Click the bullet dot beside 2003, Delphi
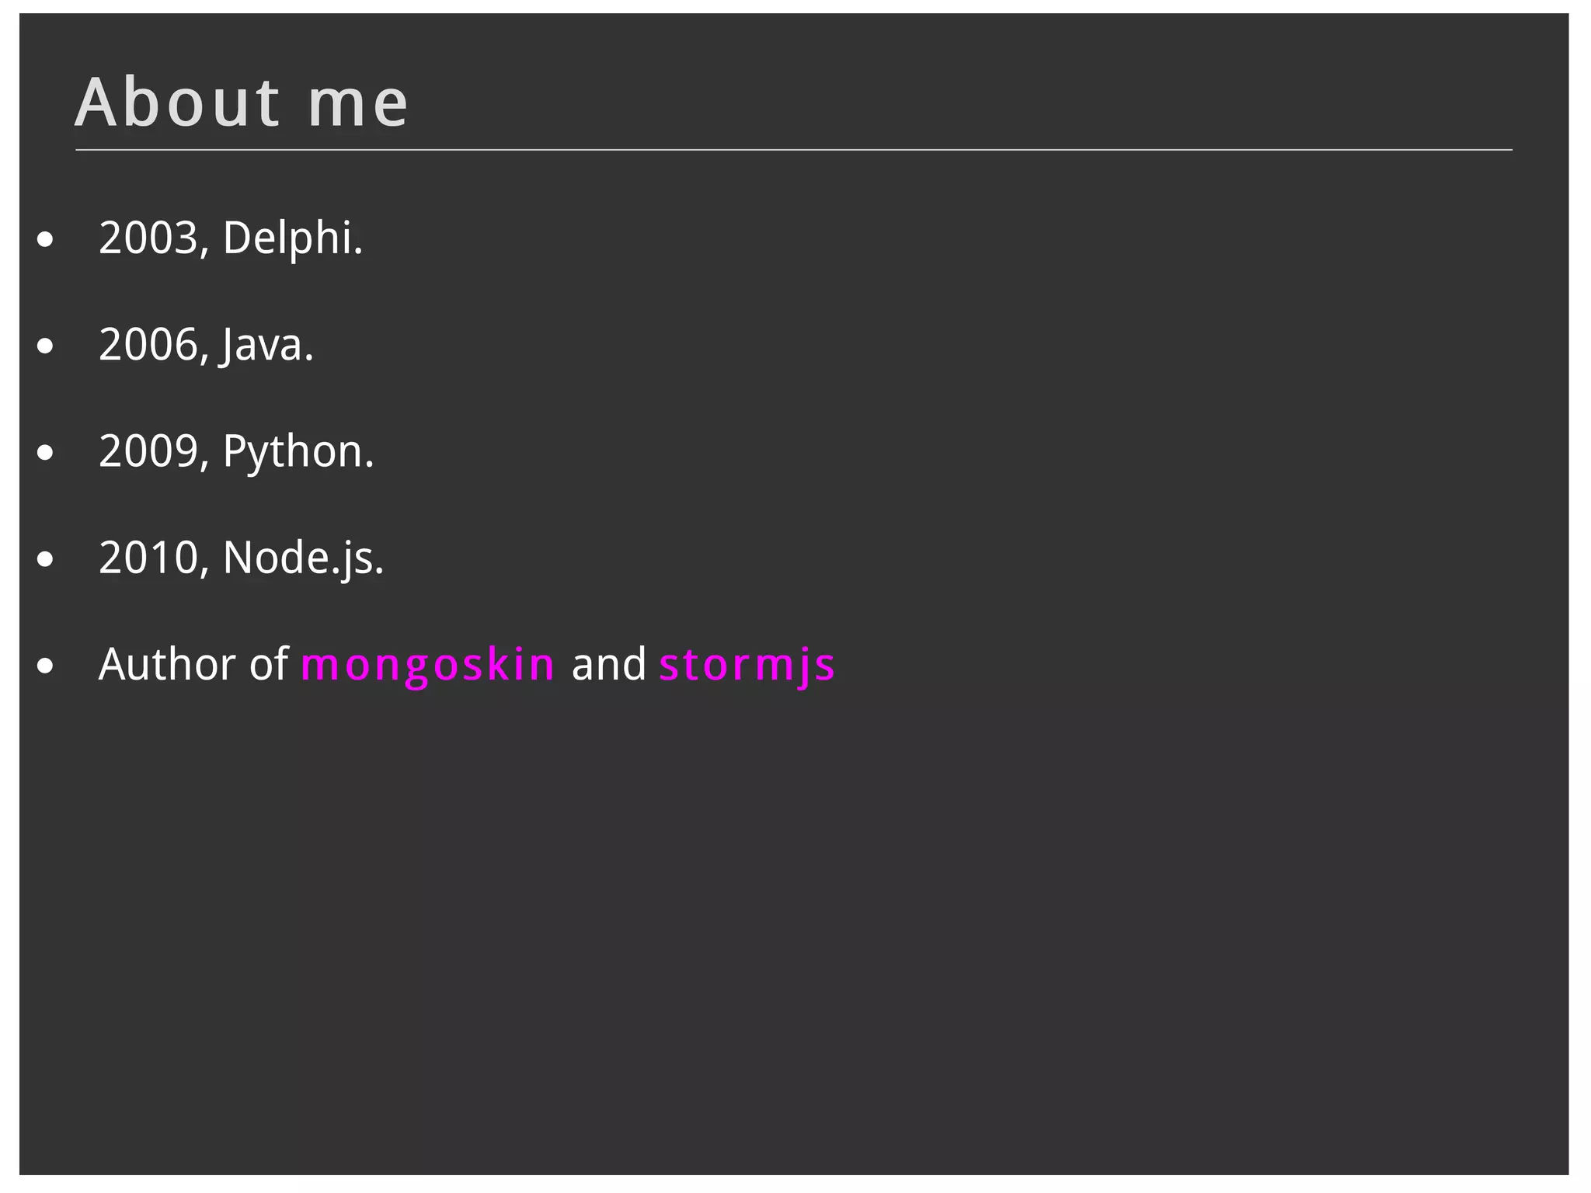 pyautogui.click(x=45, y=240)
